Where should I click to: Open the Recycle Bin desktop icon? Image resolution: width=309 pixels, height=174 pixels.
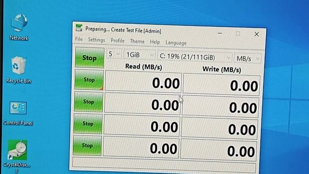tap(18, 70)
